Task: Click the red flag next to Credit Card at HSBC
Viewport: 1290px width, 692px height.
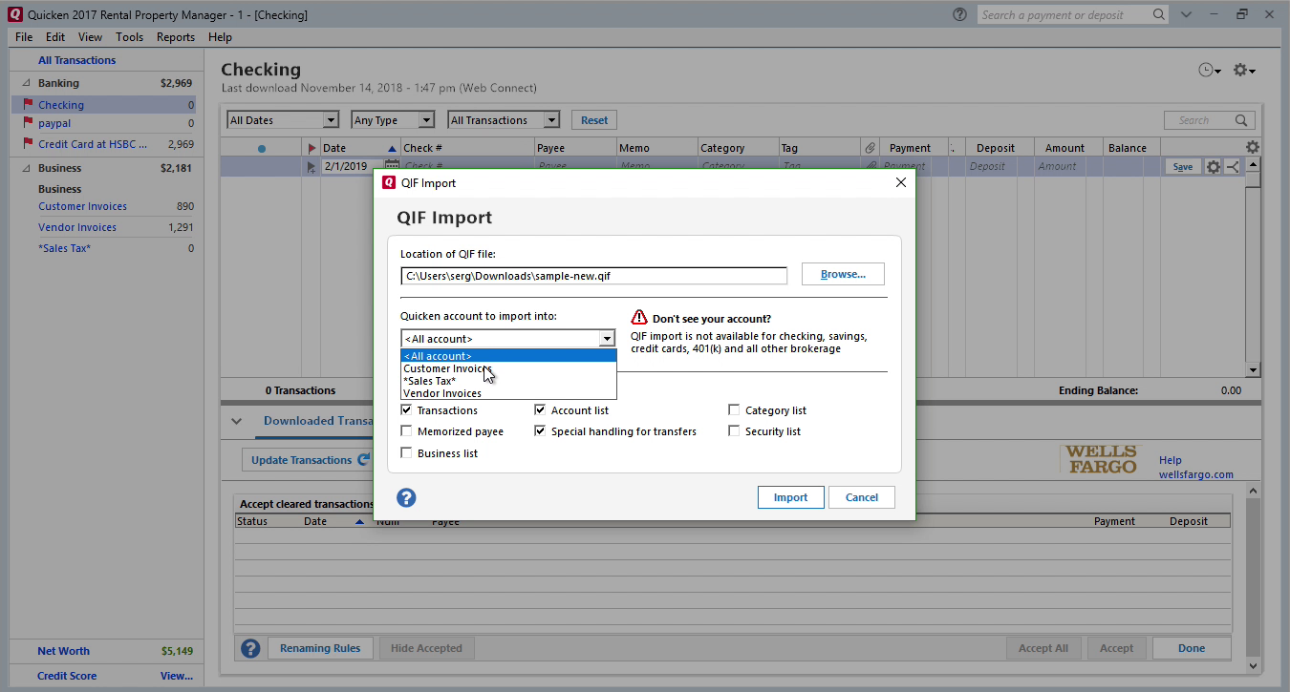Action: [28, 144]
